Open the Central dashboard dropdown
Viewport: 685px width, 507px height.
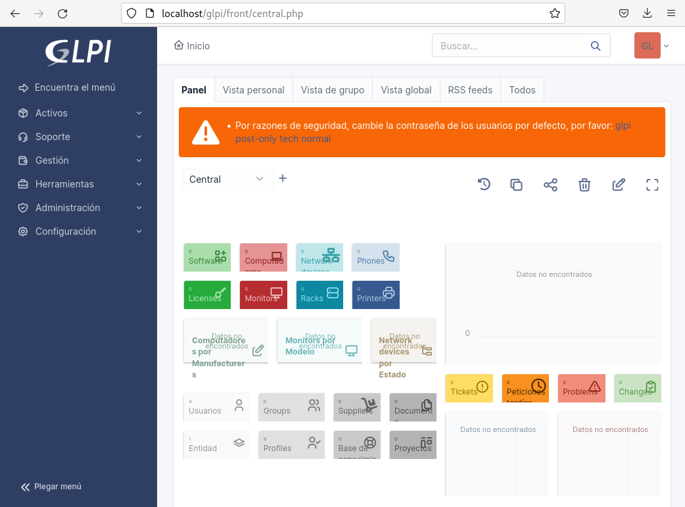click(227, 179)
